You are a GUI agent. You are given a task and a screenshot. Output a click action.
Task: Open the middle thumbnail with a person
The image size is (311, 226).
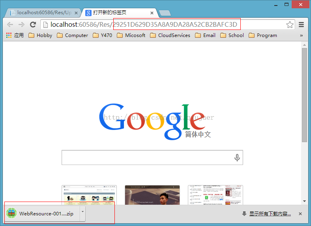tap(152, 195)
